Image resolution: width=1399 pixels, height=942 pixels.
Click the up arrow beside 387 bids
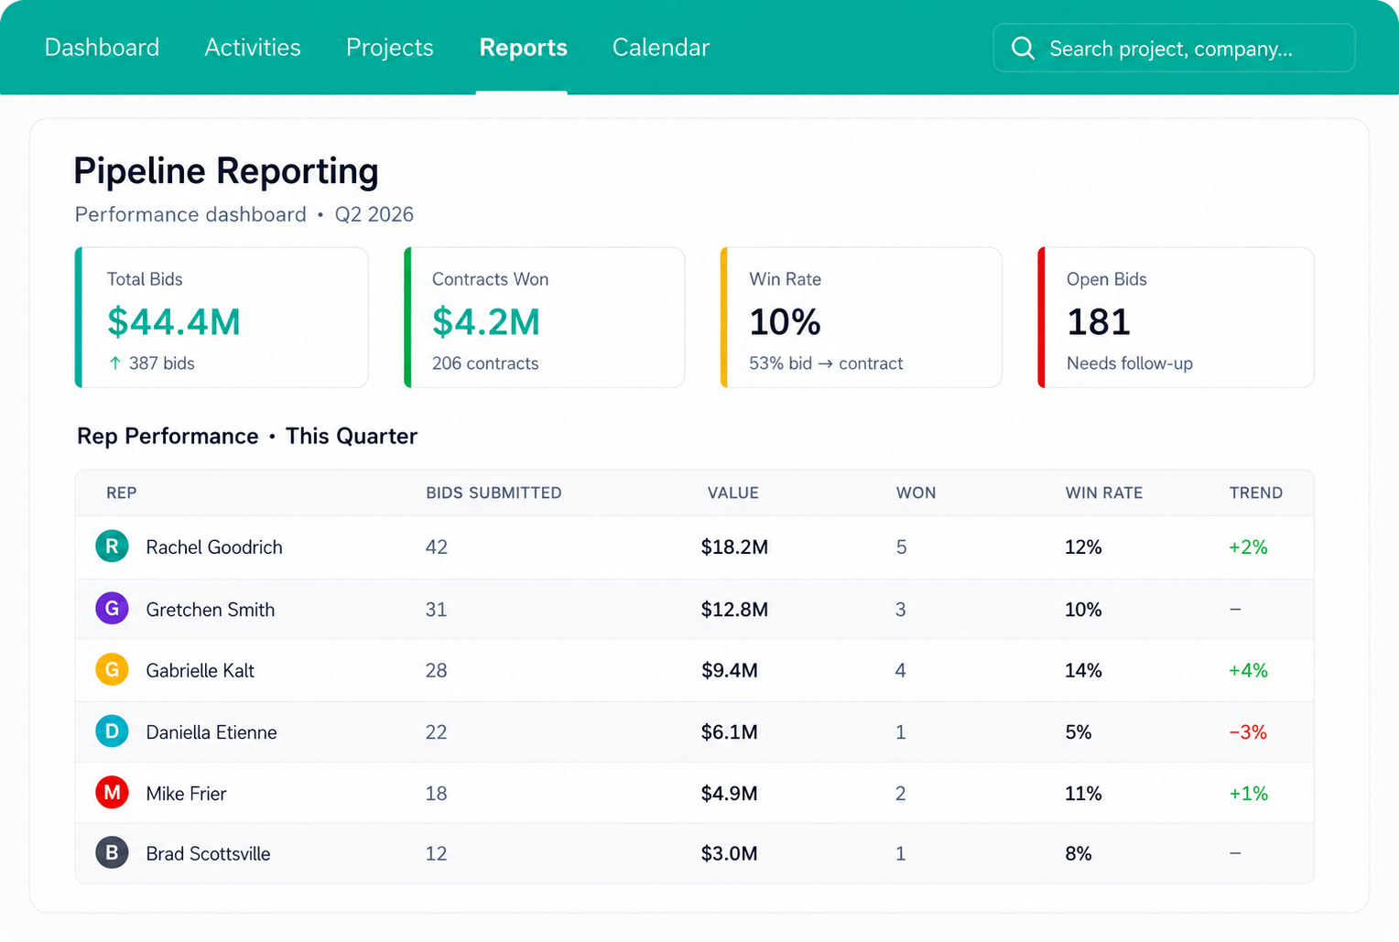click(114, 363)
